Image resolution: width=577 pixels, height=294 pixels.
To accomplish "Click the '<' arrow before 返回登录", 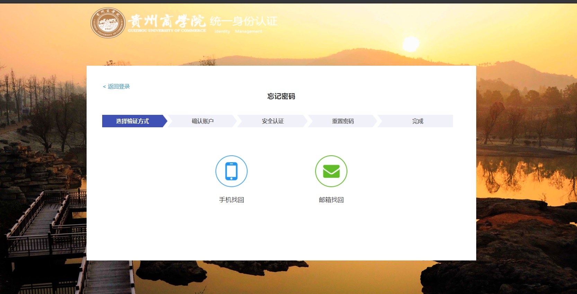I will [x=104, y=87].
